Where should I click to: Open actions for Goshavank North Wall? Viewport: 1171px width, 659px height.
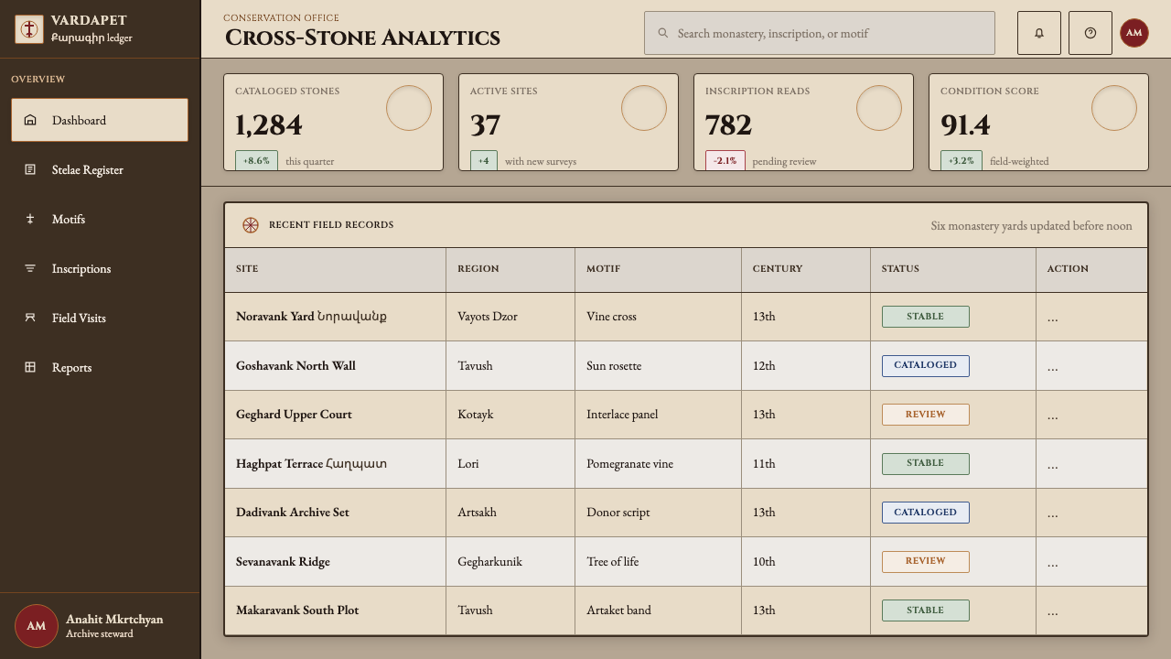[1052, 366]
